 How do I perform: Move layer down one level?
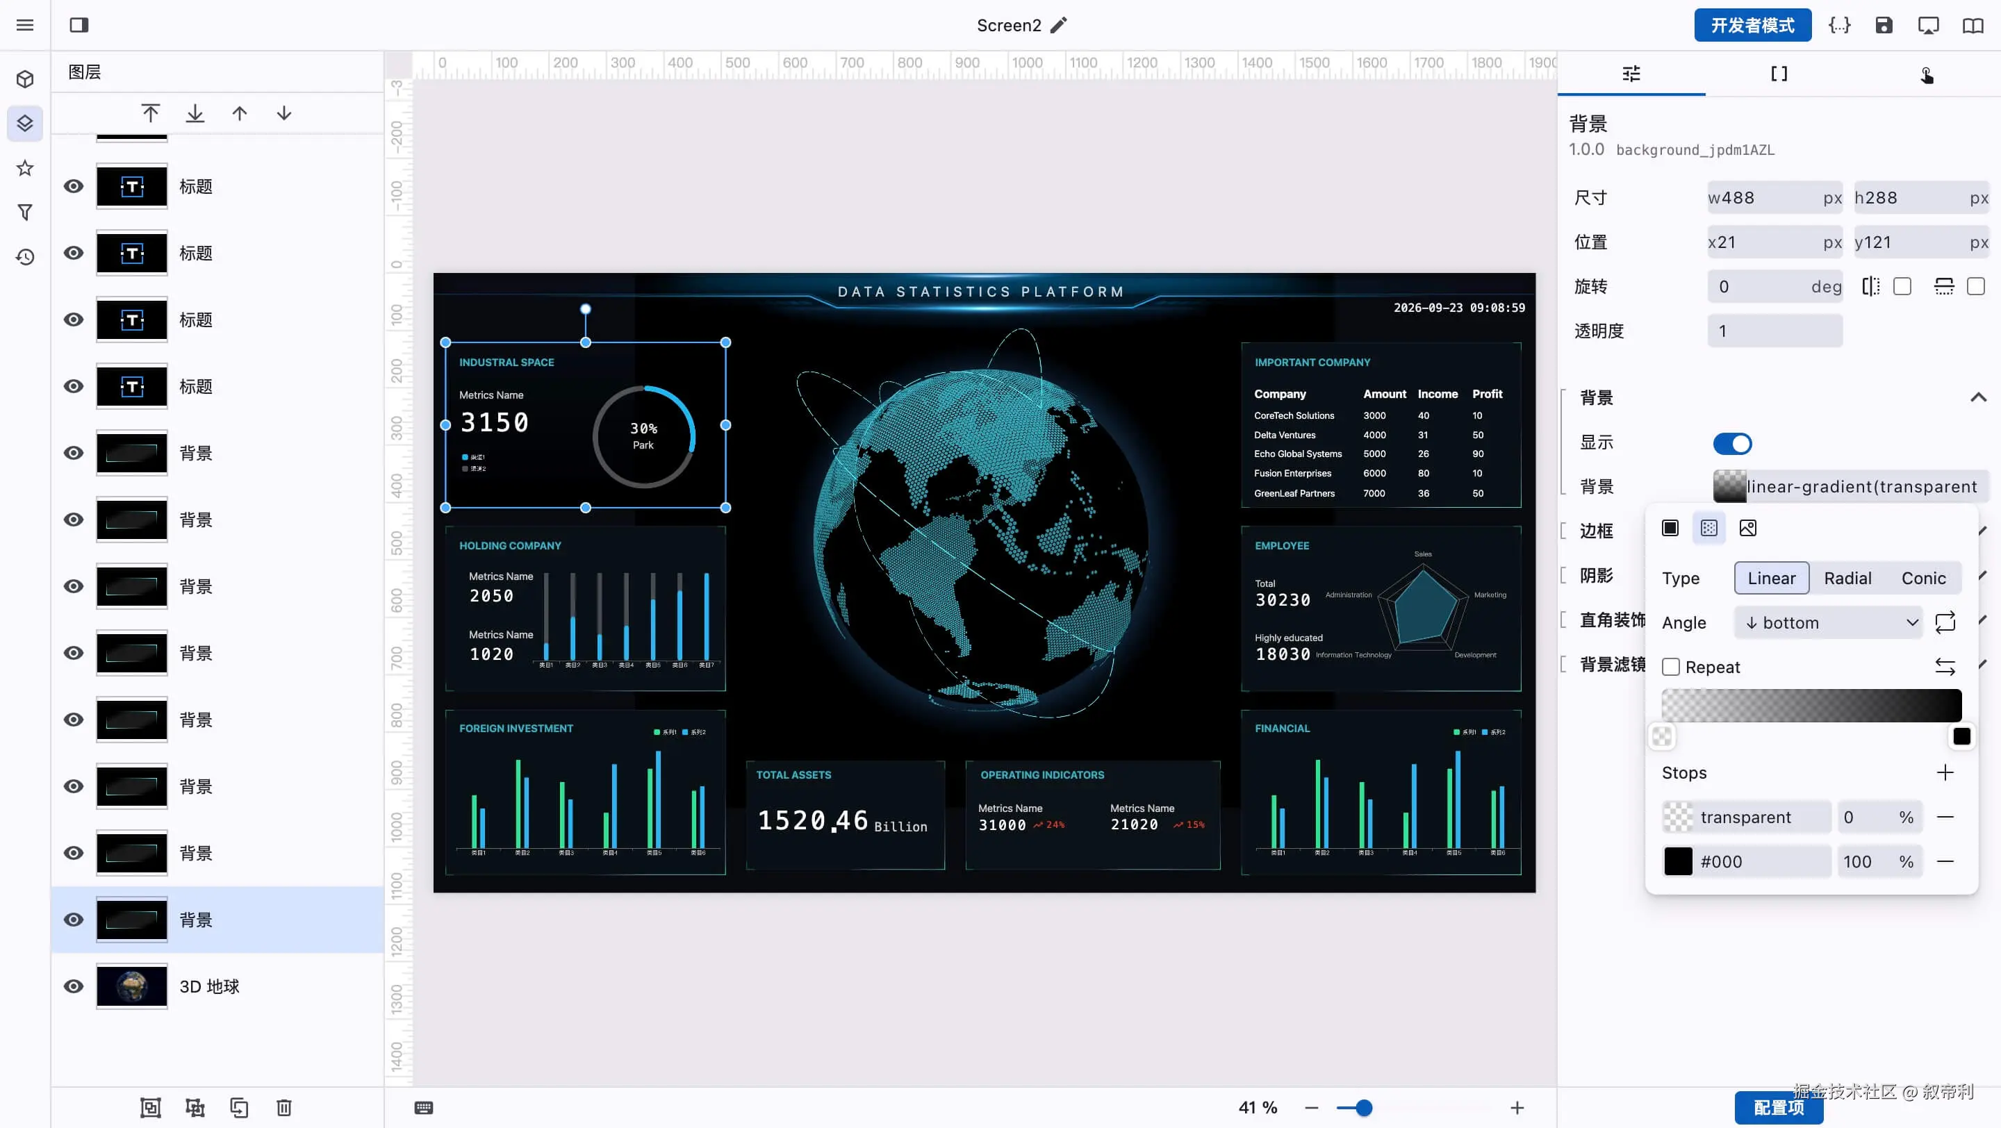point(284,113)
